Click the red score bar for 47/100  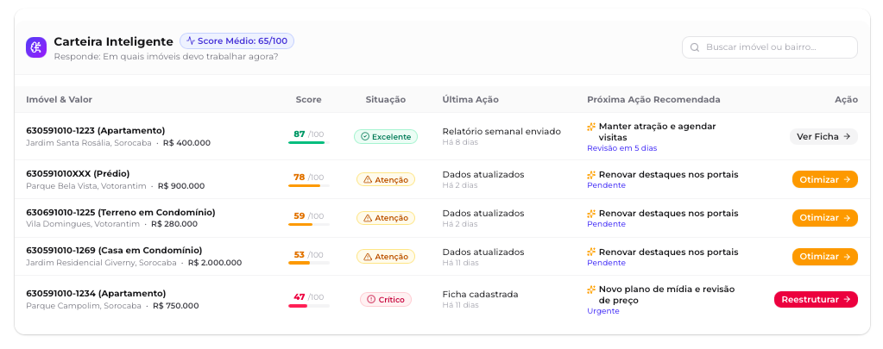pos(309,306)
